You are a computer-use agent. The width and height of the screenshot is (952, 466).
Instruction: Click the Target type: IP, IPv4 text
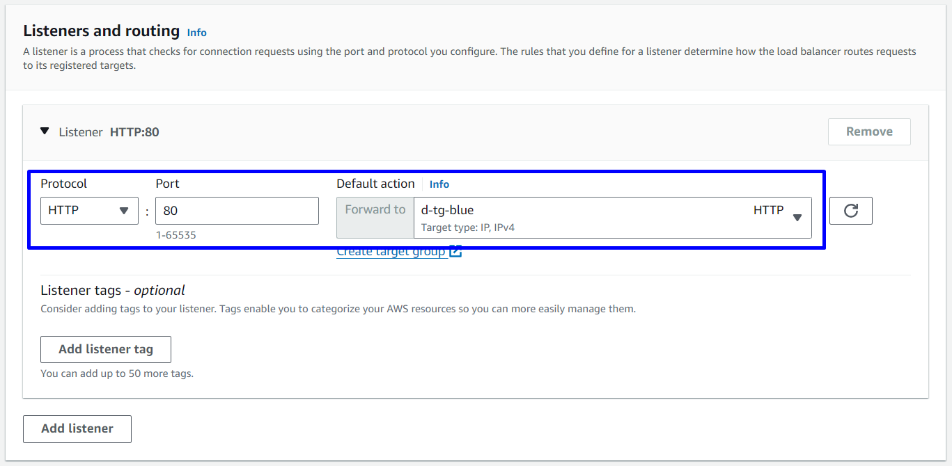tap(468, 227)
